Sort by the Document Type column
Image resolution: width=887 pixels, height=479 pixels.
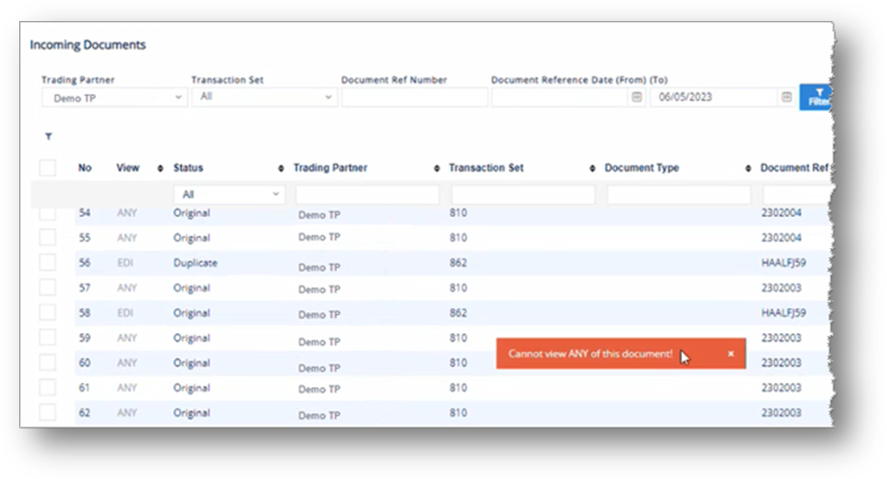pyautogui.click(x=748, y=169)
